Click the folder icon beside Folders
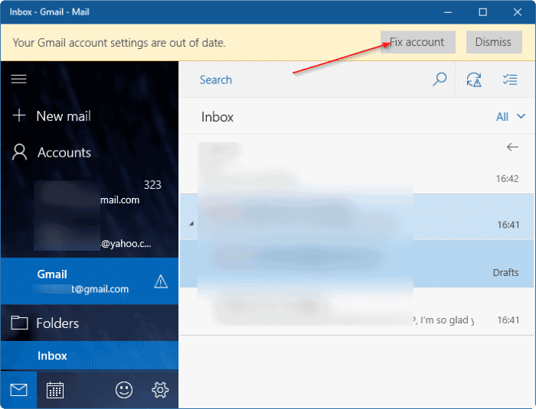536x409 pixels. tap(19, 323)
